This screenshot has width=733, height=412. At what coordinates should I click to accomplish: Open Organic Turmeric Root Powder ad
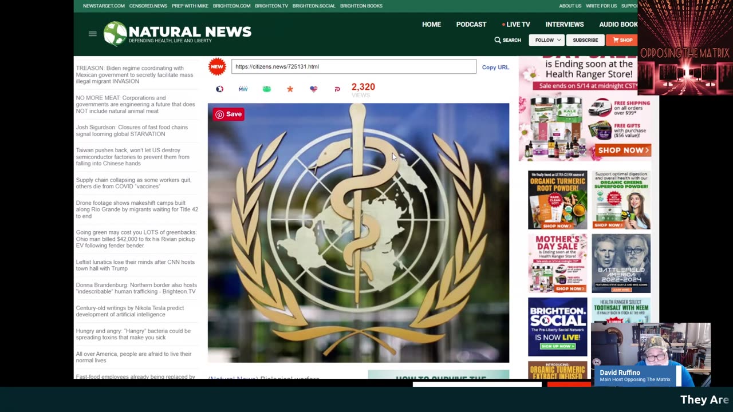[557, 200]
